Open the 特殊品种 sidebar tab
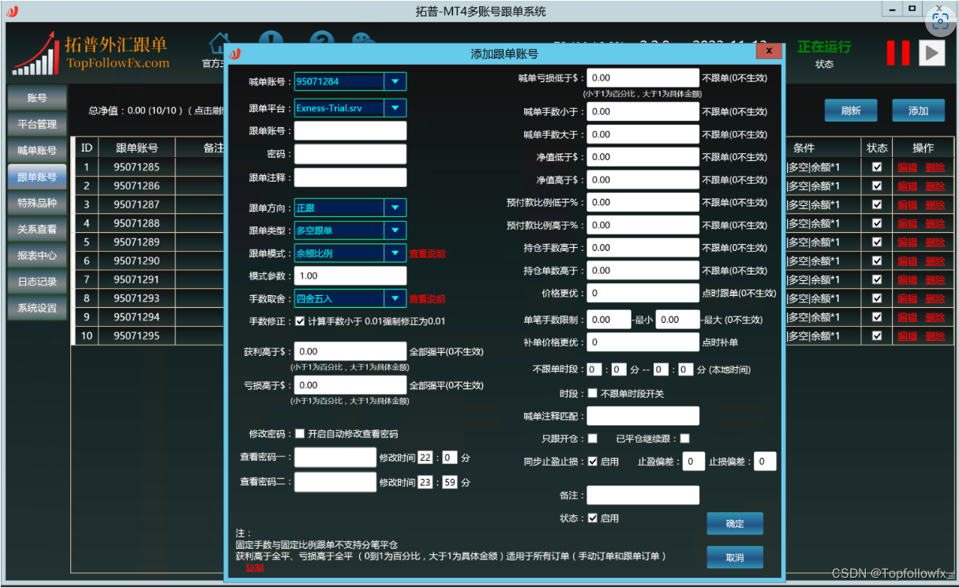This screenshot has width=959, height=588. click(37, 203)
